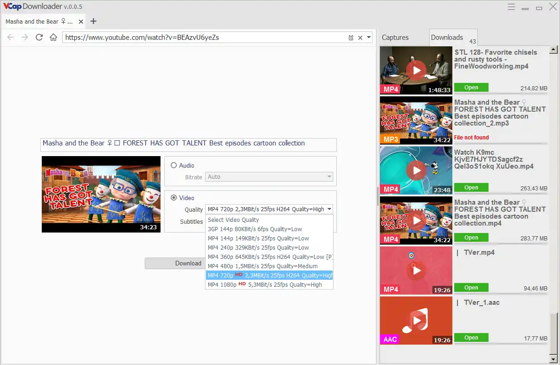Open the address bar history dropdown arrow
Image resolution: width=560 pixels, height=365 pixels.
pyautogui.click(x=368, y=37)
